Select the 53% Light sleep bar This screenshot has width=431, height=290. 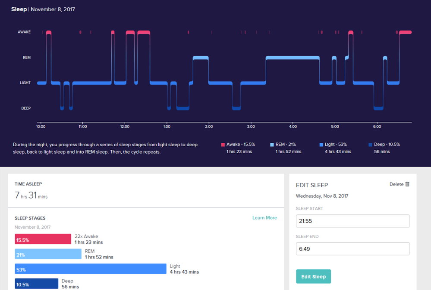tap(91, 269)
